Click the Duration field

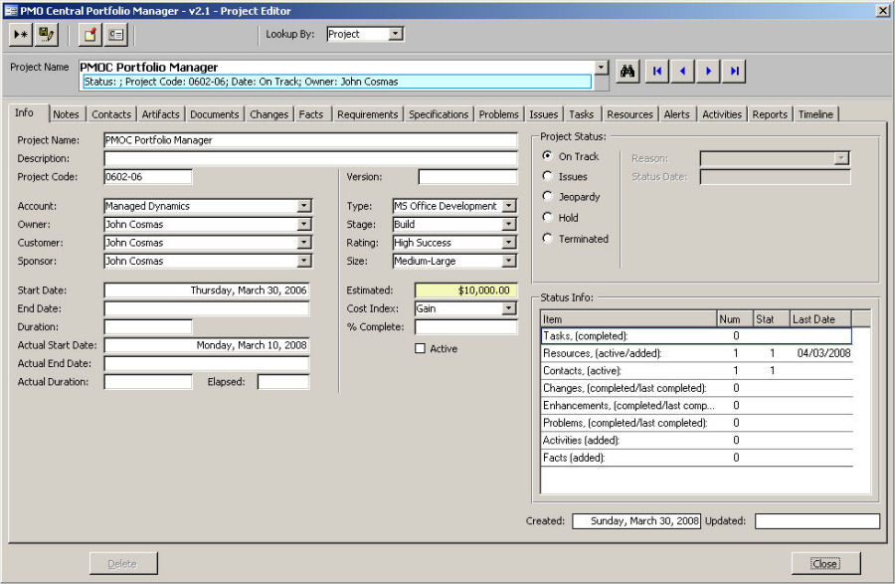tap(148, 326)
